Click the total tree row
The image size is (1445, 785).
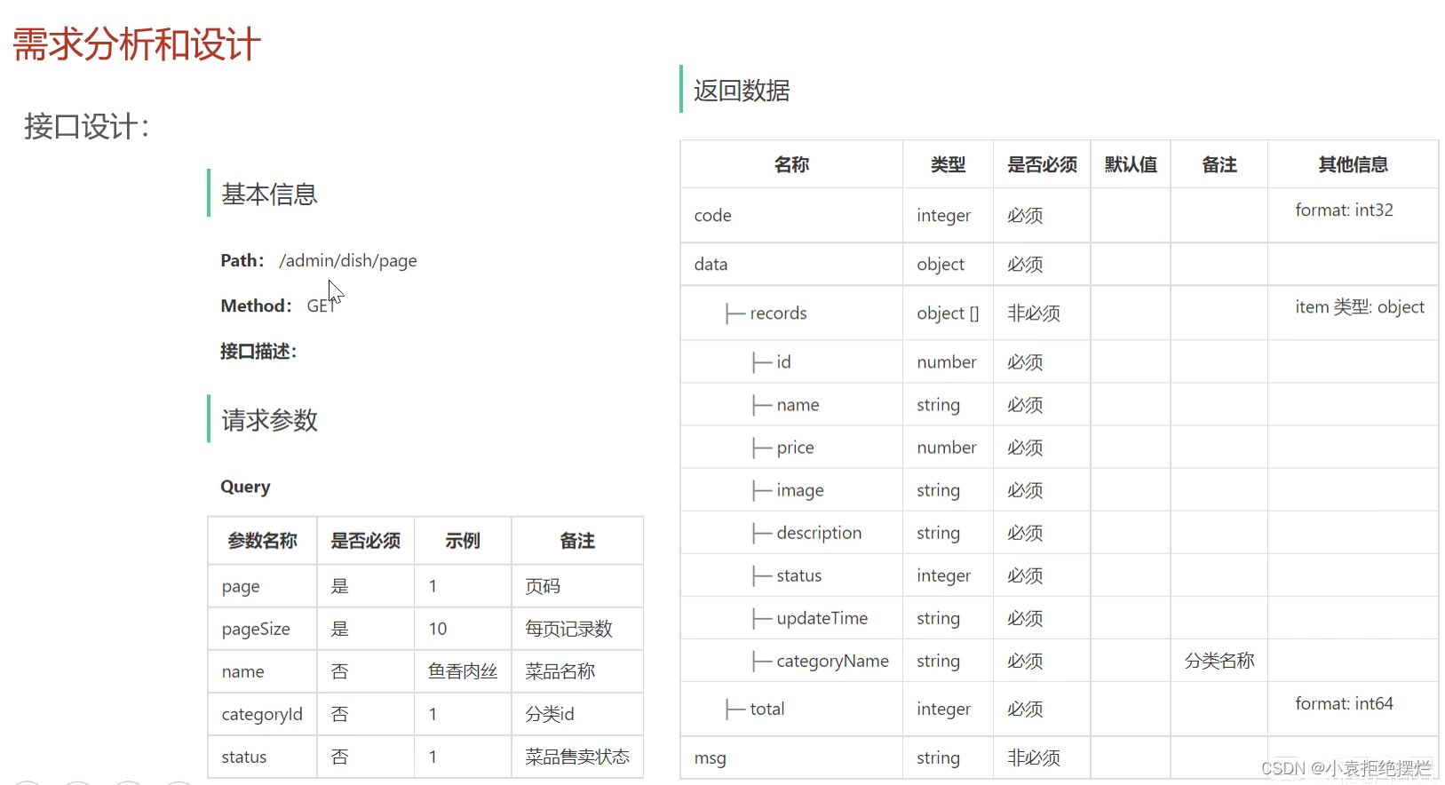[756, 709]
